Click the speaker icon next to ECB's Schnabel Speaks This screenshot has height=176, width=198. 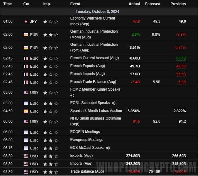click(113, 103)
